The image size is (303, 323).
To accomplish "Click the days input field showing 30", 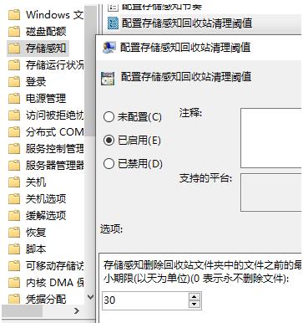I will [x=145, y=300].
